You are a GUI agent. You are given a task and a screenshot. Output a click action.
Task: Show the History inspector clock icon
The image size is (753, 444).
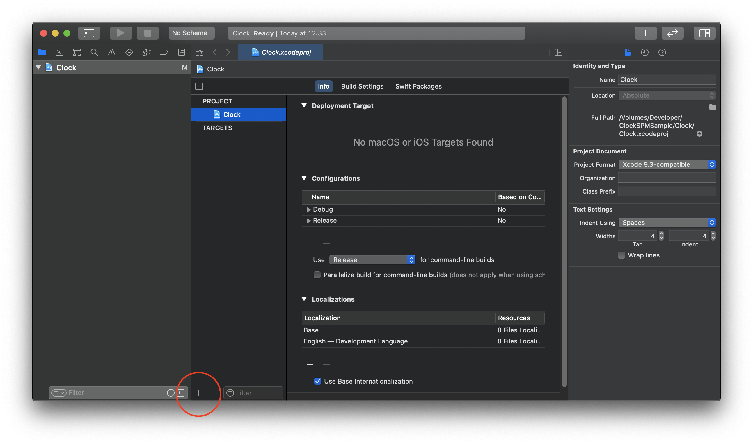[644, 52]
